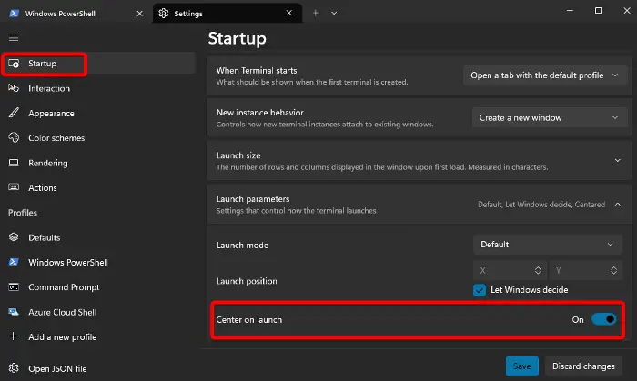Click the X launch position stepper
The width and height of the screenshot is (637, 381).
[538, 270]
